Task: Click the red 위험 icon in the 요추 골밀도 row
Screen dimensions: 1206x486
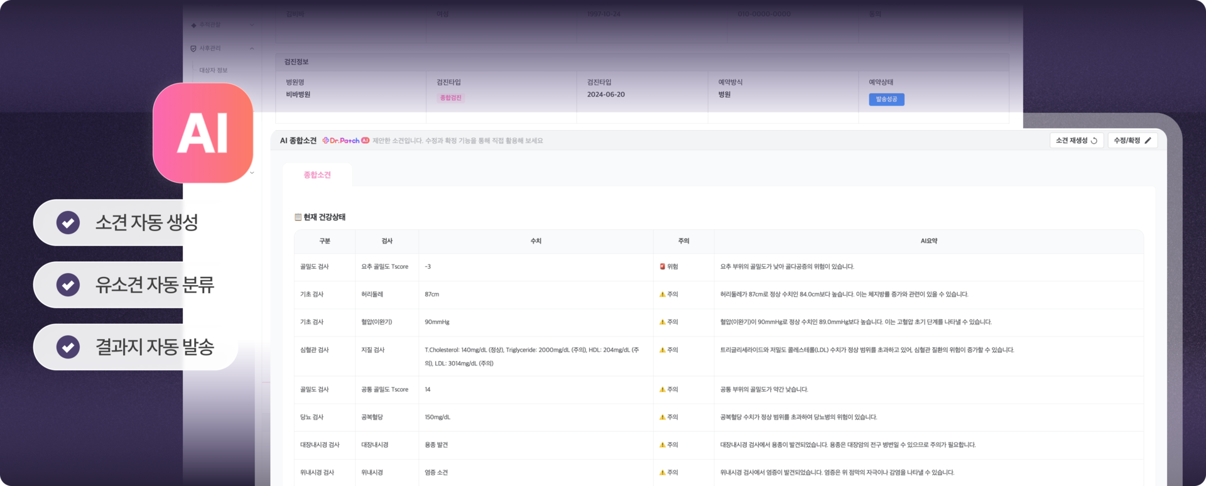Action: [662, 266]
